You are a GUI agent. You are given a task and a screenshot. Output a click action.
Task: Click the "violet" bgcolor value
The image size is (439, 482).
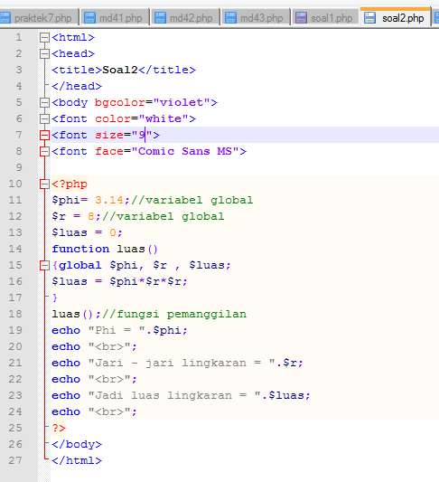(182, 102)
